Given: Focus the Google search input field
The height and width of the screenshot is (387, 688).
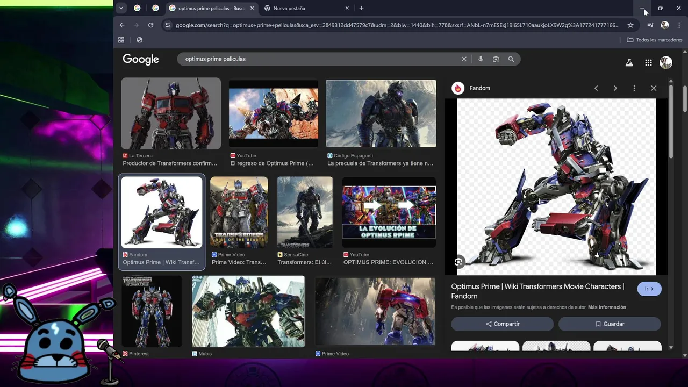Looking at the screenshot, I should coord(320,59).
